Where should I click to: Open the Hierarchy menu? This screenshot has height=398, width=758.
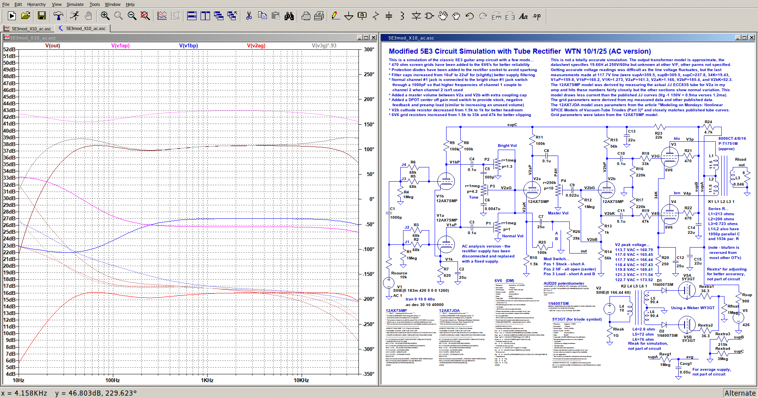(36, 4)
